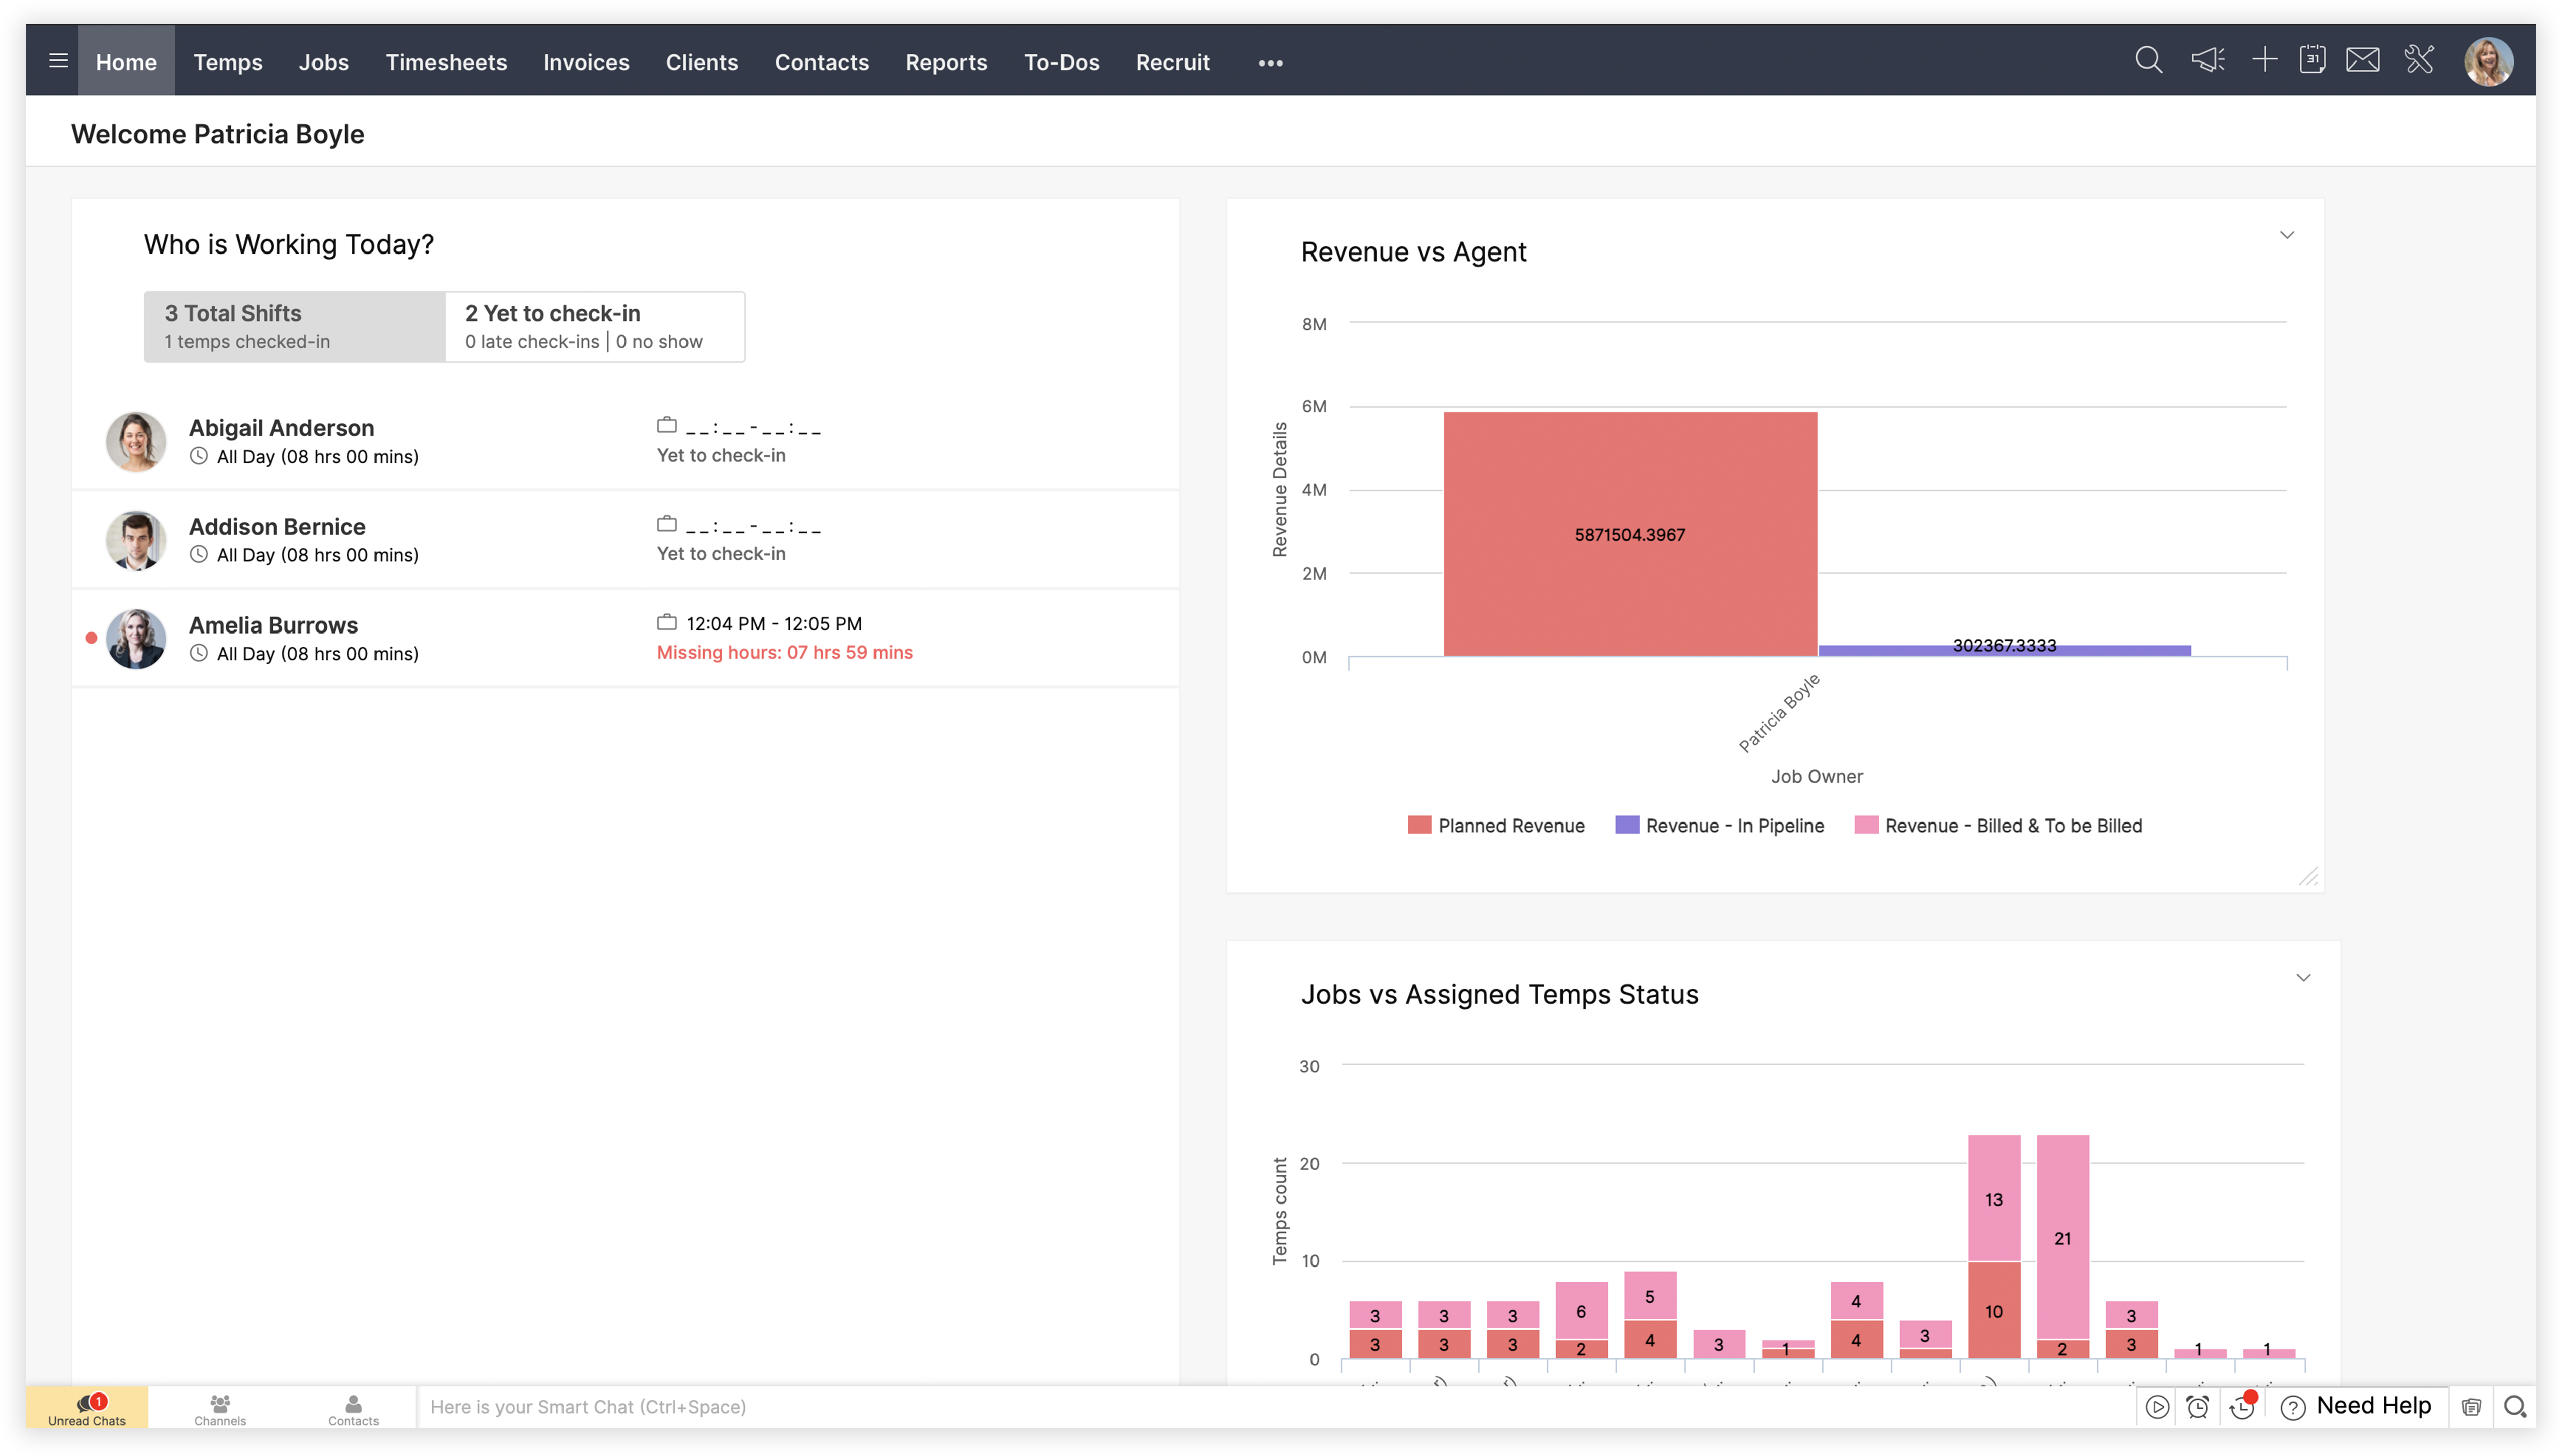Open the Reports menu item
The image size is (2562, 1456).
[x=946, y=62]
